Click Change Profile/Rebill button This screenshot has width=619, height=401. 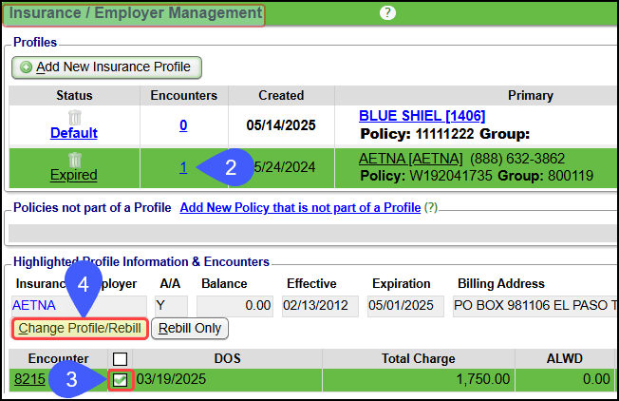[80, 328]
